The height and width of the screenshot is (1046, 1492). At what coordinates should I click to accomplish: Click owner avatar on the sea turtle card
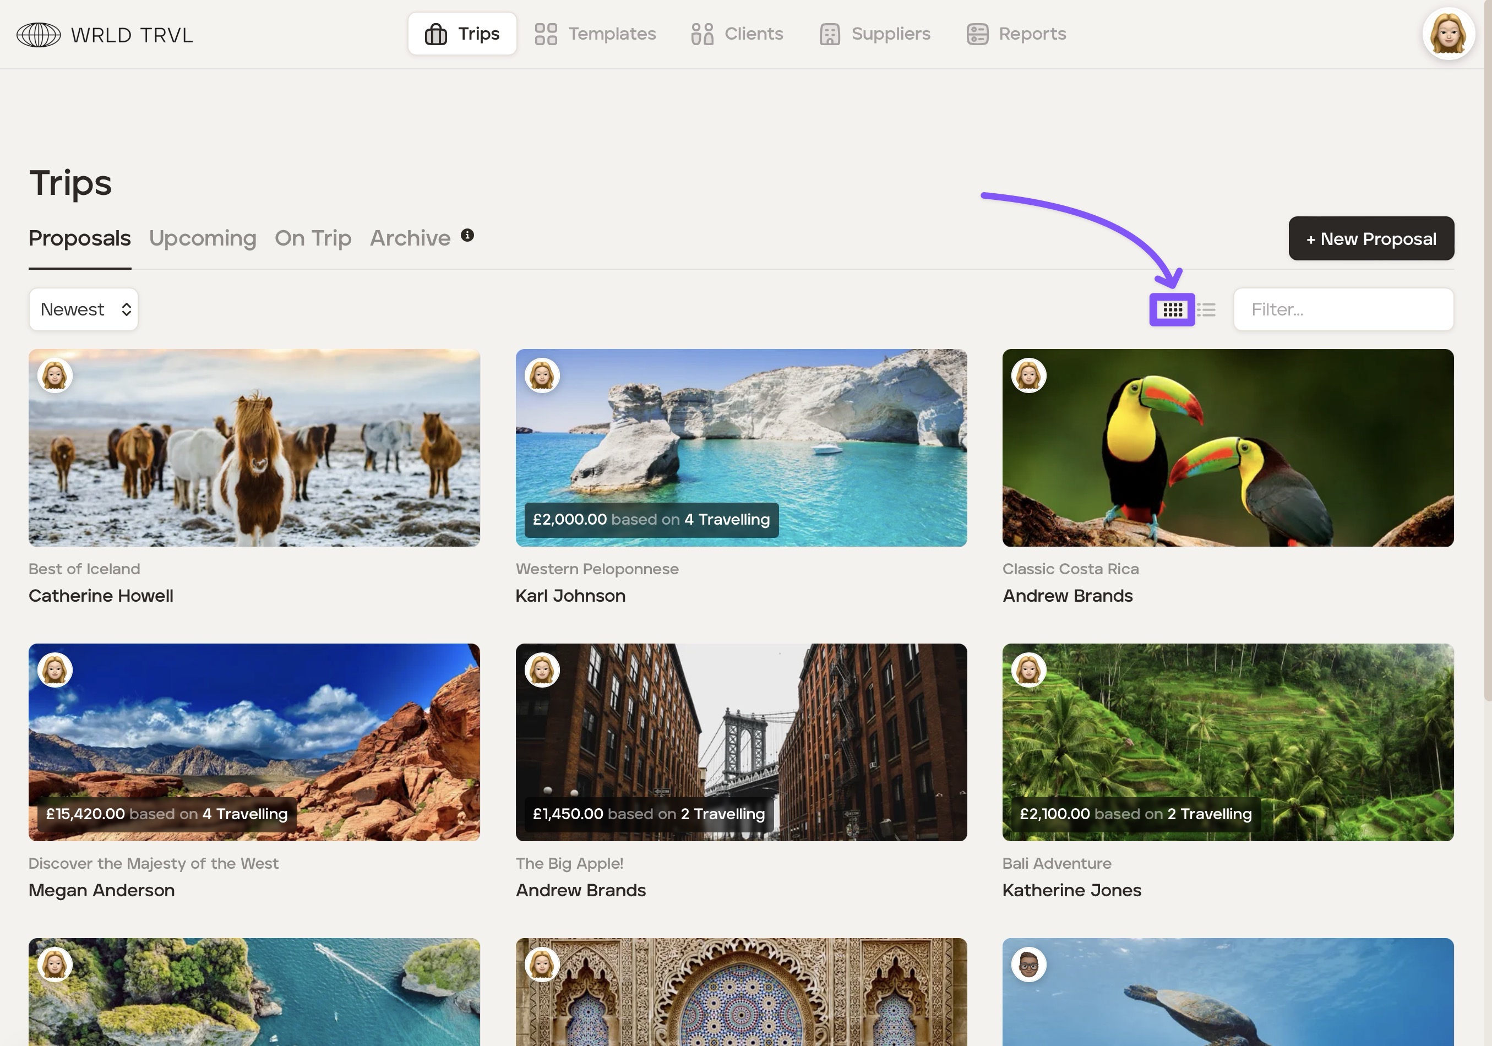click(1028, 965)
